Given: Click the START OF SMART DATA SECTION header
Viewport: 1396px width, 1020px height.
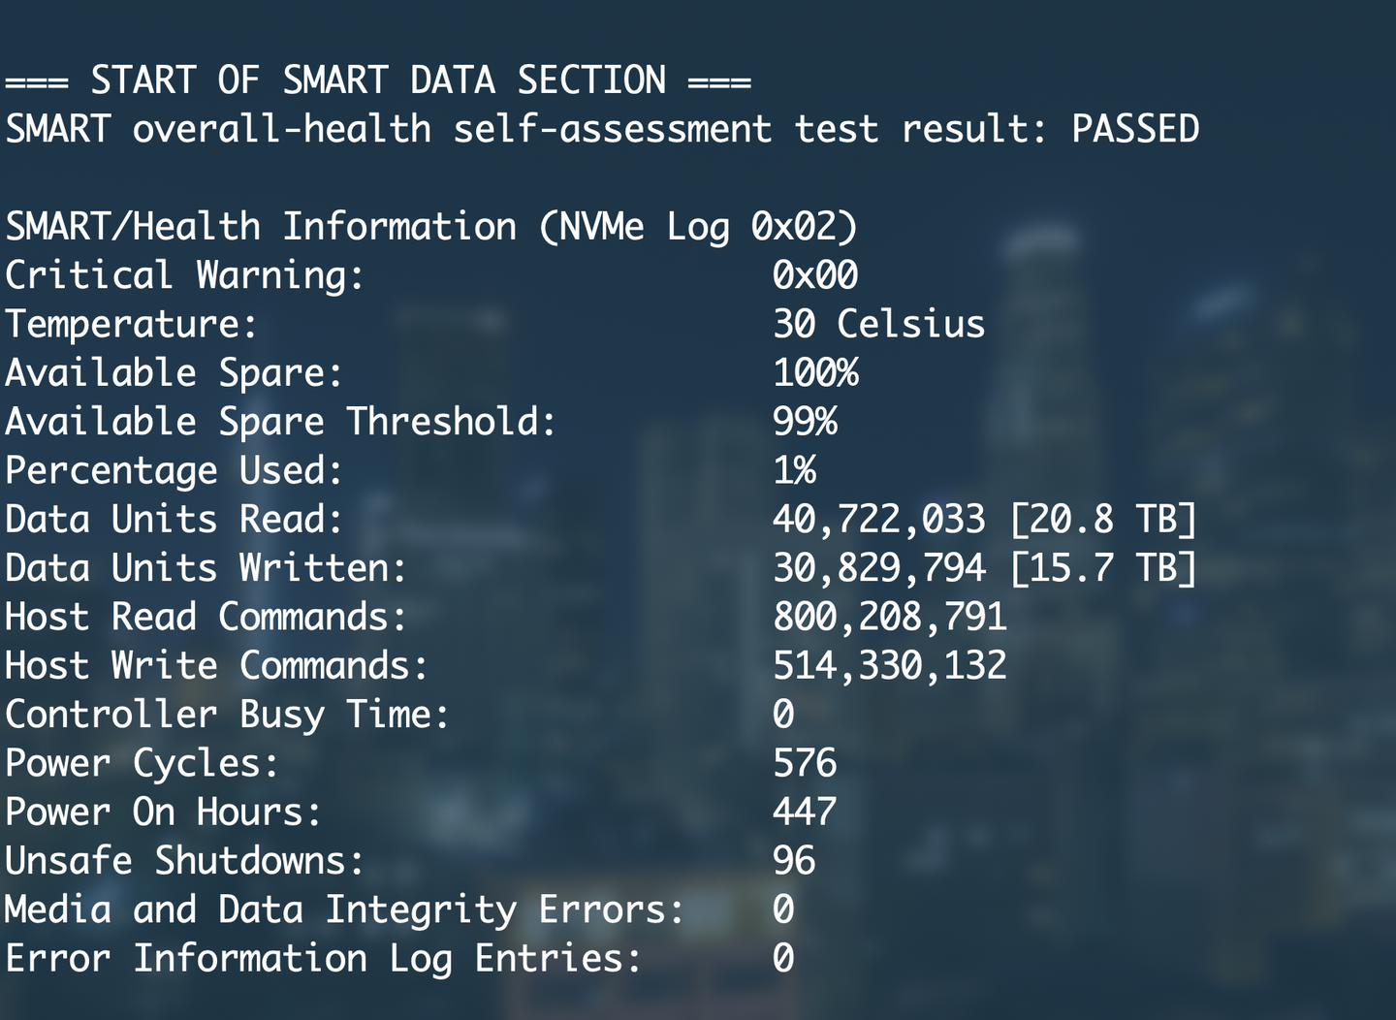Looking at the screenshot, I should pyautogui.click(x=378, y=80).
